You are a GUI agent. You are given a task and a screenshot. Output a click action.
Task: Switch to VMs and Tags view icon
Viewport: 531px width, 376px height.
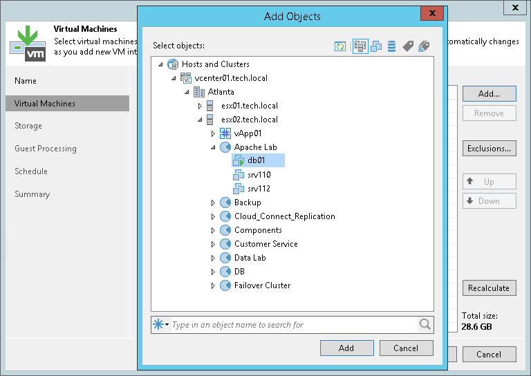coord(408,46)
